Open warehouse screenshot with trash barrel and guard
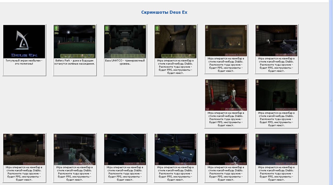This screenshot has width=333, height=185. (24, 150)
